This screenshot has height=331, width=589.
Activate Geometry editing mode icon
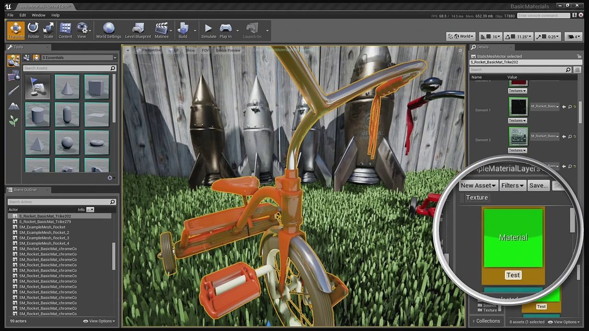pyautogui.click(x=14, y=76)
